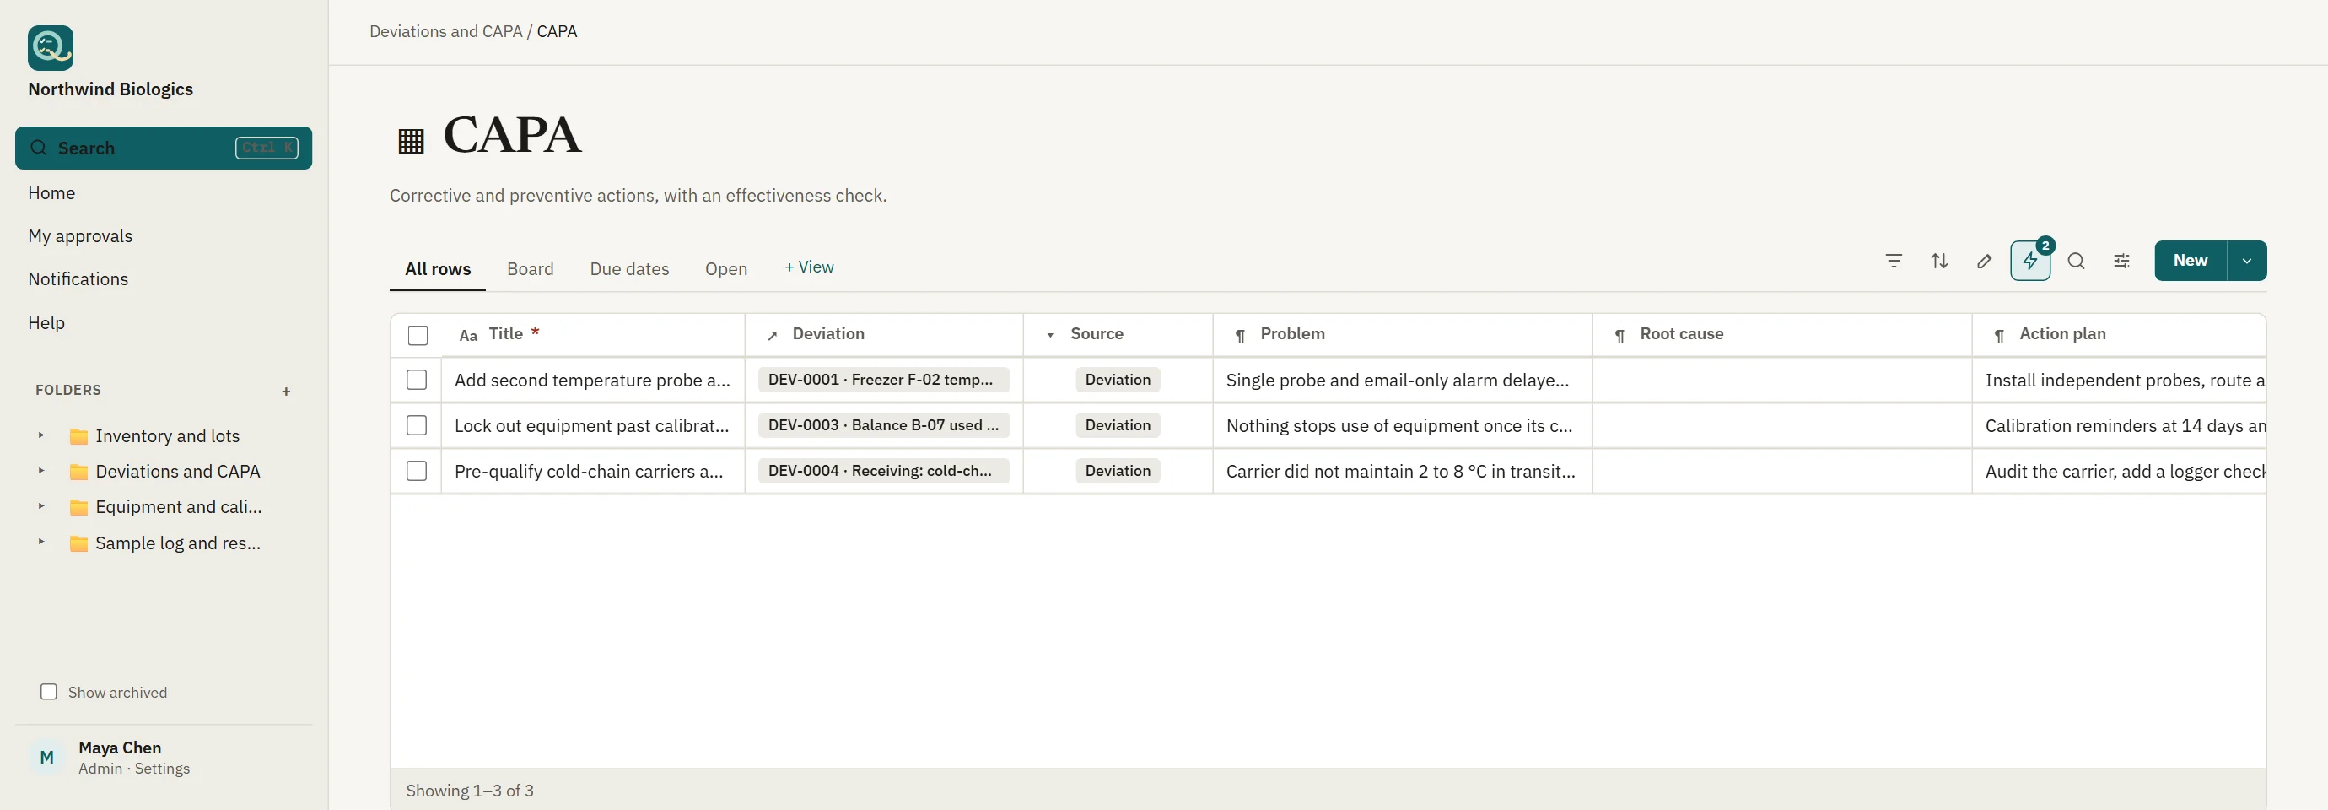Click 'Add second temperature probe a...' title cell
This screenshot has height=810, width=2328.
(x=592, y=381)
